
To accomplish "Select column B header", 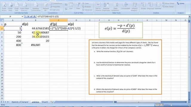I will [36, 20].
